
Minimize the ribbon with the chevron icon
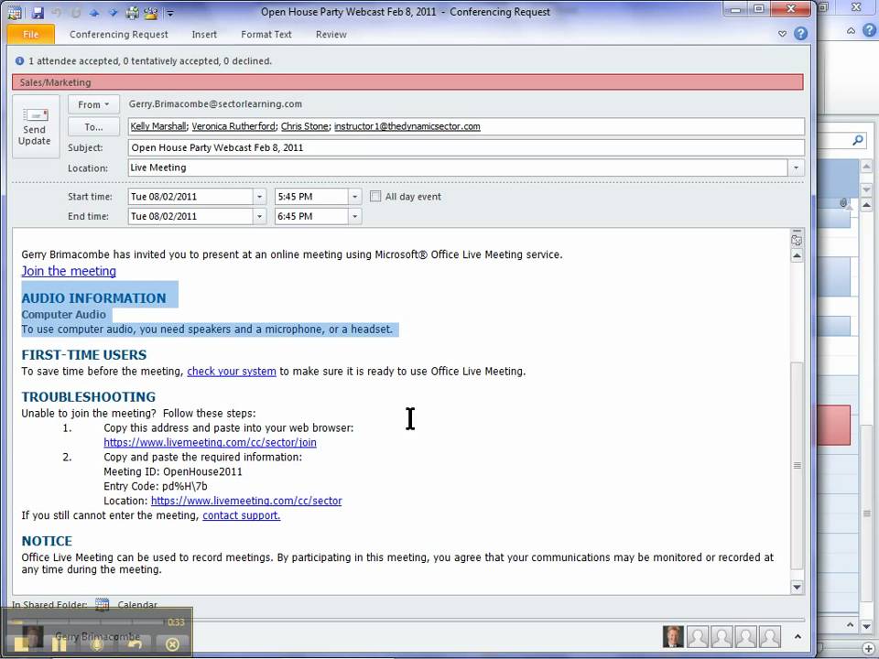pos(782,34)
